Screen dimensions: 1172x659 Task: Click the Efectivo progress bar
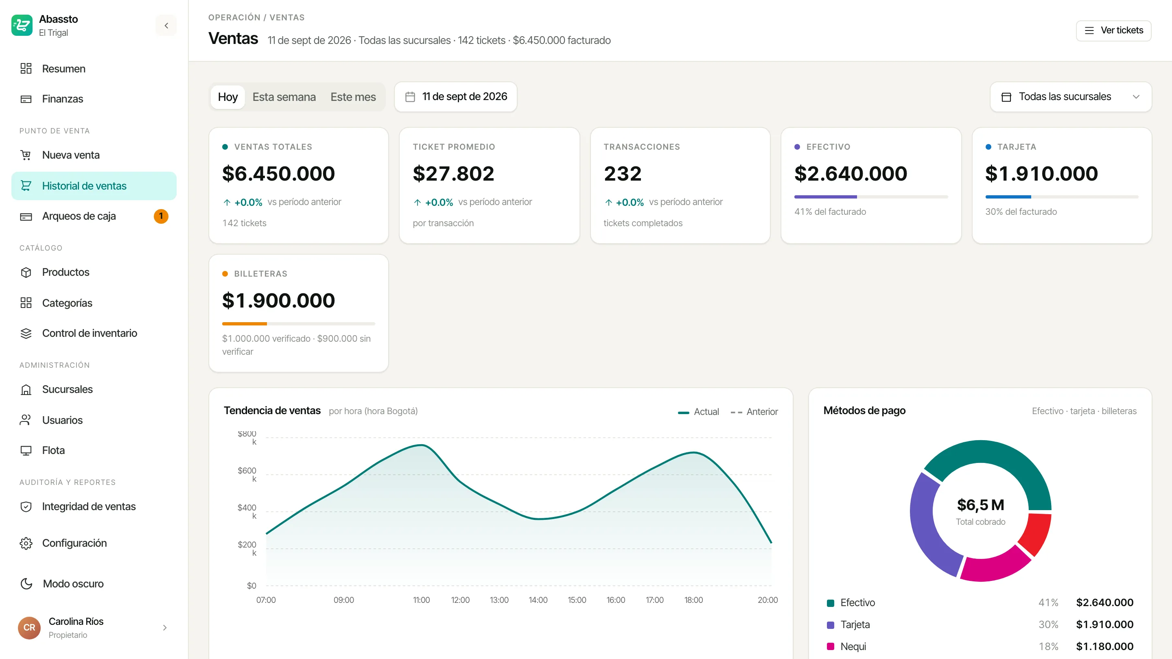click(871, 197)
